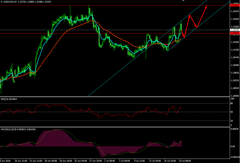
Task: Click the 13 Jun 12:00 time label
Action: click(36, 161)
